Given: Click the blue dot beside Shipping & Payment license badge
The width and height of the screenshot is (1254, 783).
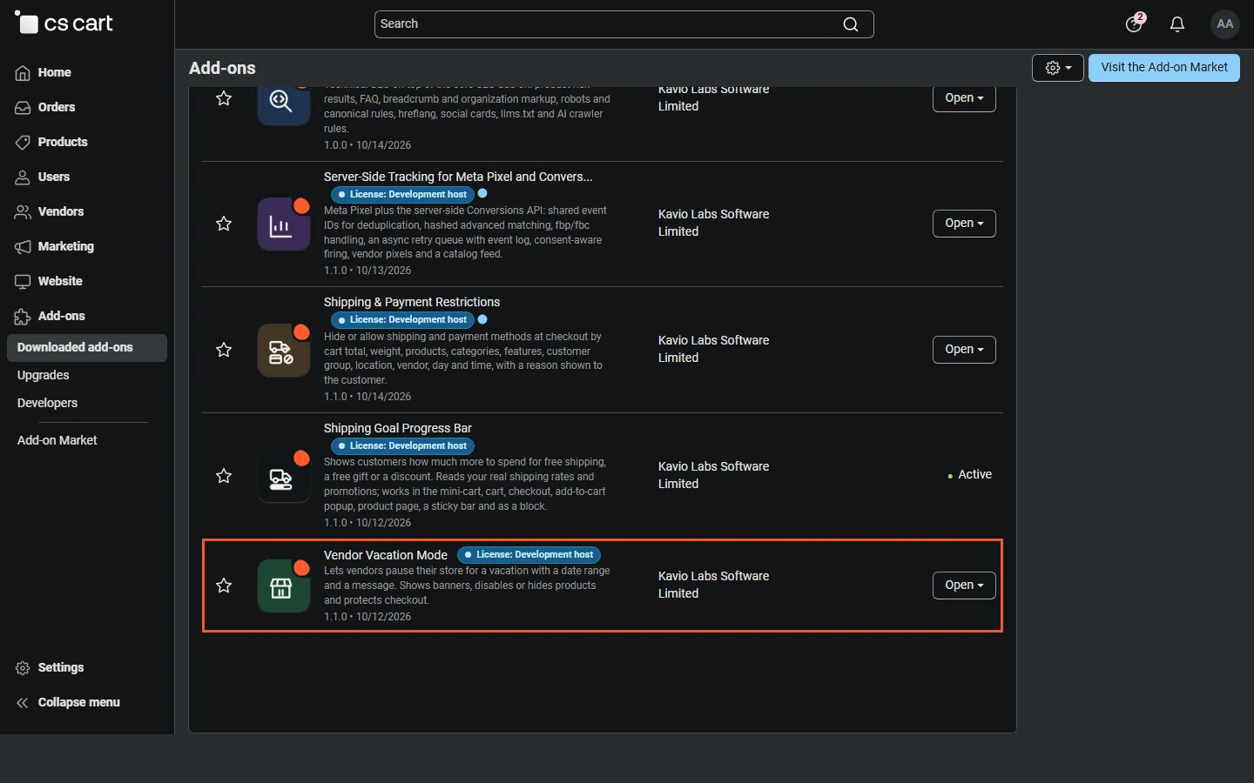Looking at the screenshot, I should pos(482,320).
